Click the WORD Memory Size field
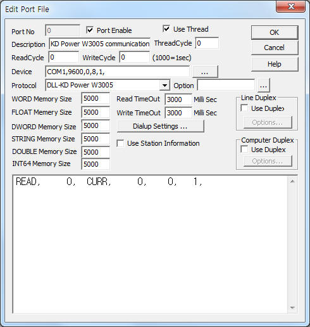 [96, 98]
